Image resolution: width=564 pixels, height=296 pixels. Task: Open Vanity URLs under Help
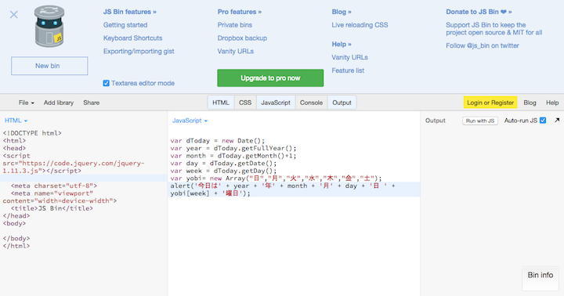(x=349, y=57)
